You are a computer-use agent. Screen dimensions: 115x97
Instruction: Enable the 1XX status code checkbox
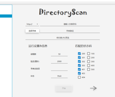(89, 54)
